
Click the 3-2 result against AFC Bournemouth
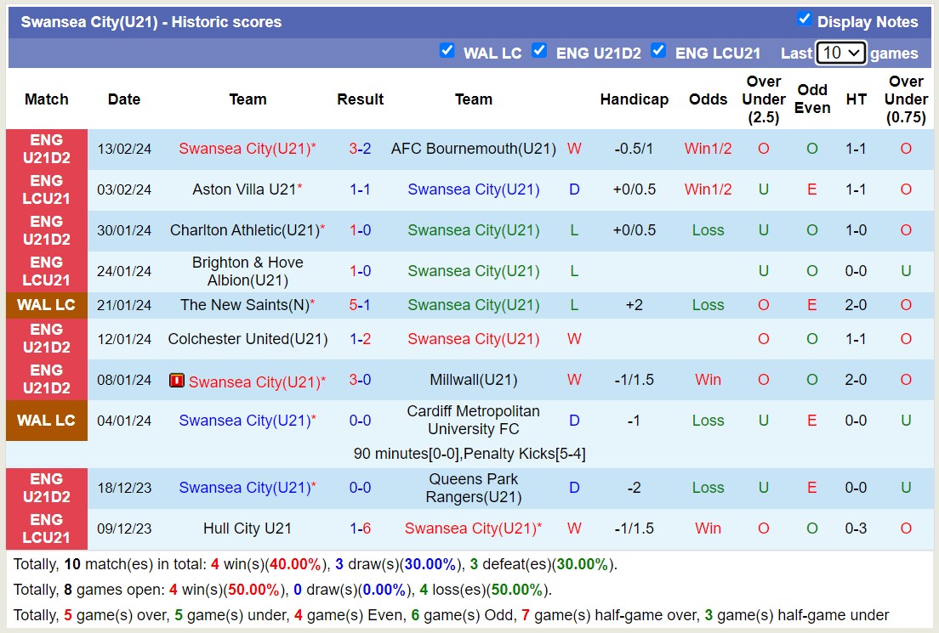360,149
